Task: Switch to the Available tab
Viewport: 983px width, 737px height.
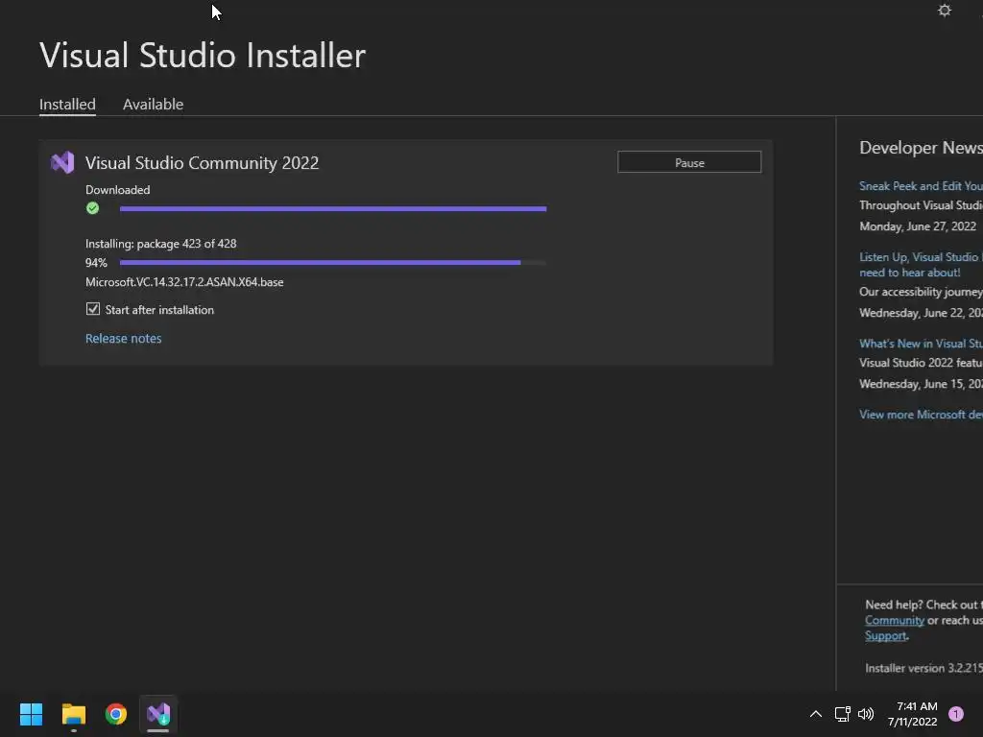Action: coord(153,104)
